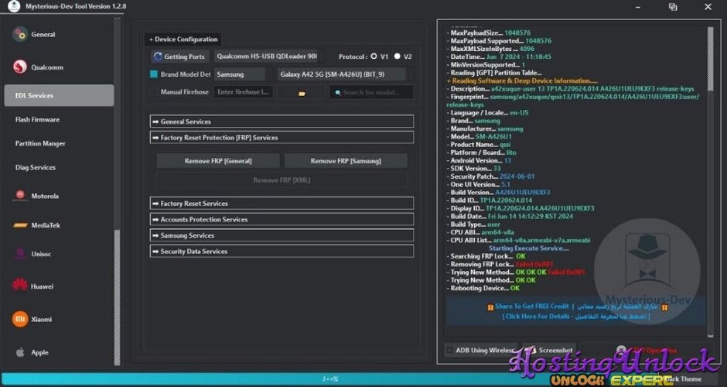Click Remove FRP [Samsung] button
727x387 pixels.
[x=346, y=161]
